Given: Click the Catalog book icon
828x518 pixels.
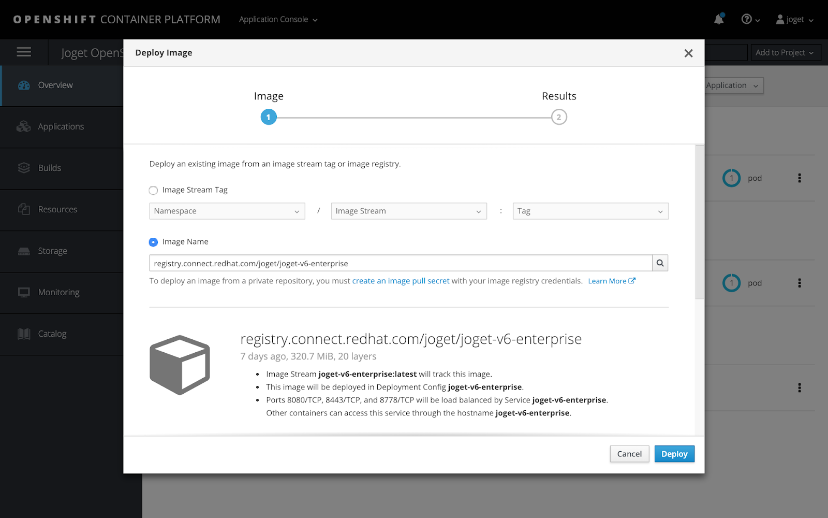Looking at the screenshot, I should pyautogui.click(x=24, y=334).
